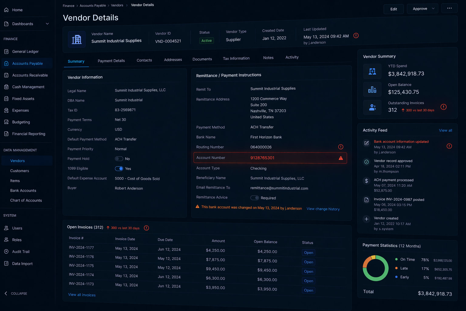Click the Edit button
The width and height of the screenshot is (466, 311).
click(393, 9)
